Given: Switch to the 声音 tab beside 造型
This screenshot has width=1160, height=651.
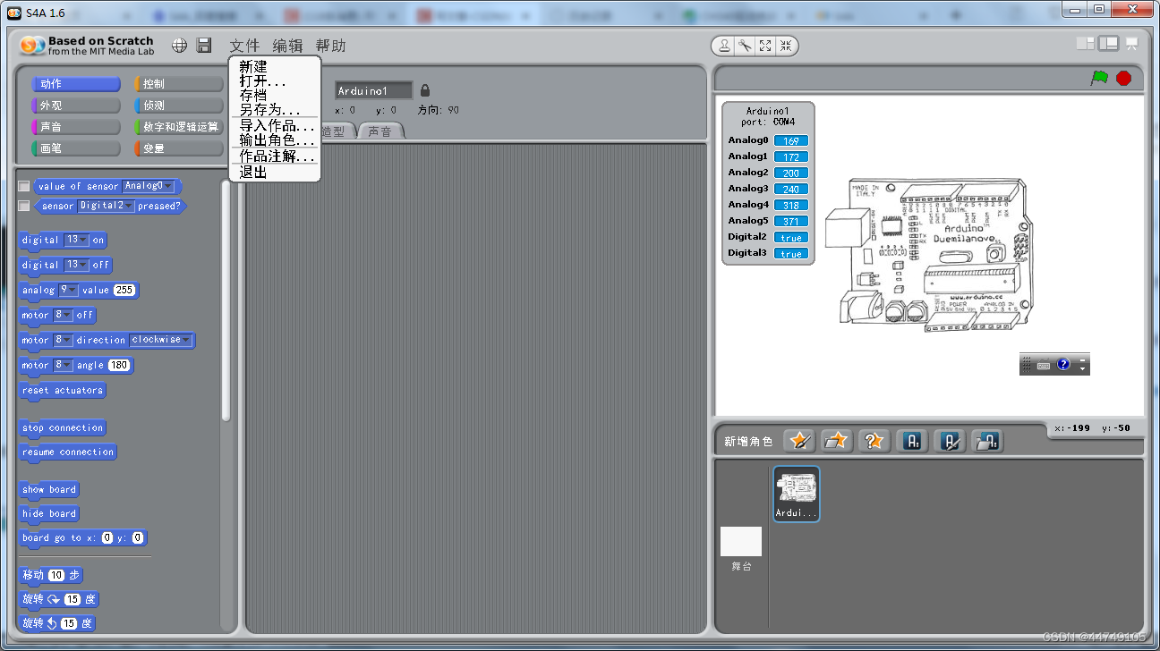Looking at the screenshot, I should pos(380,131).
